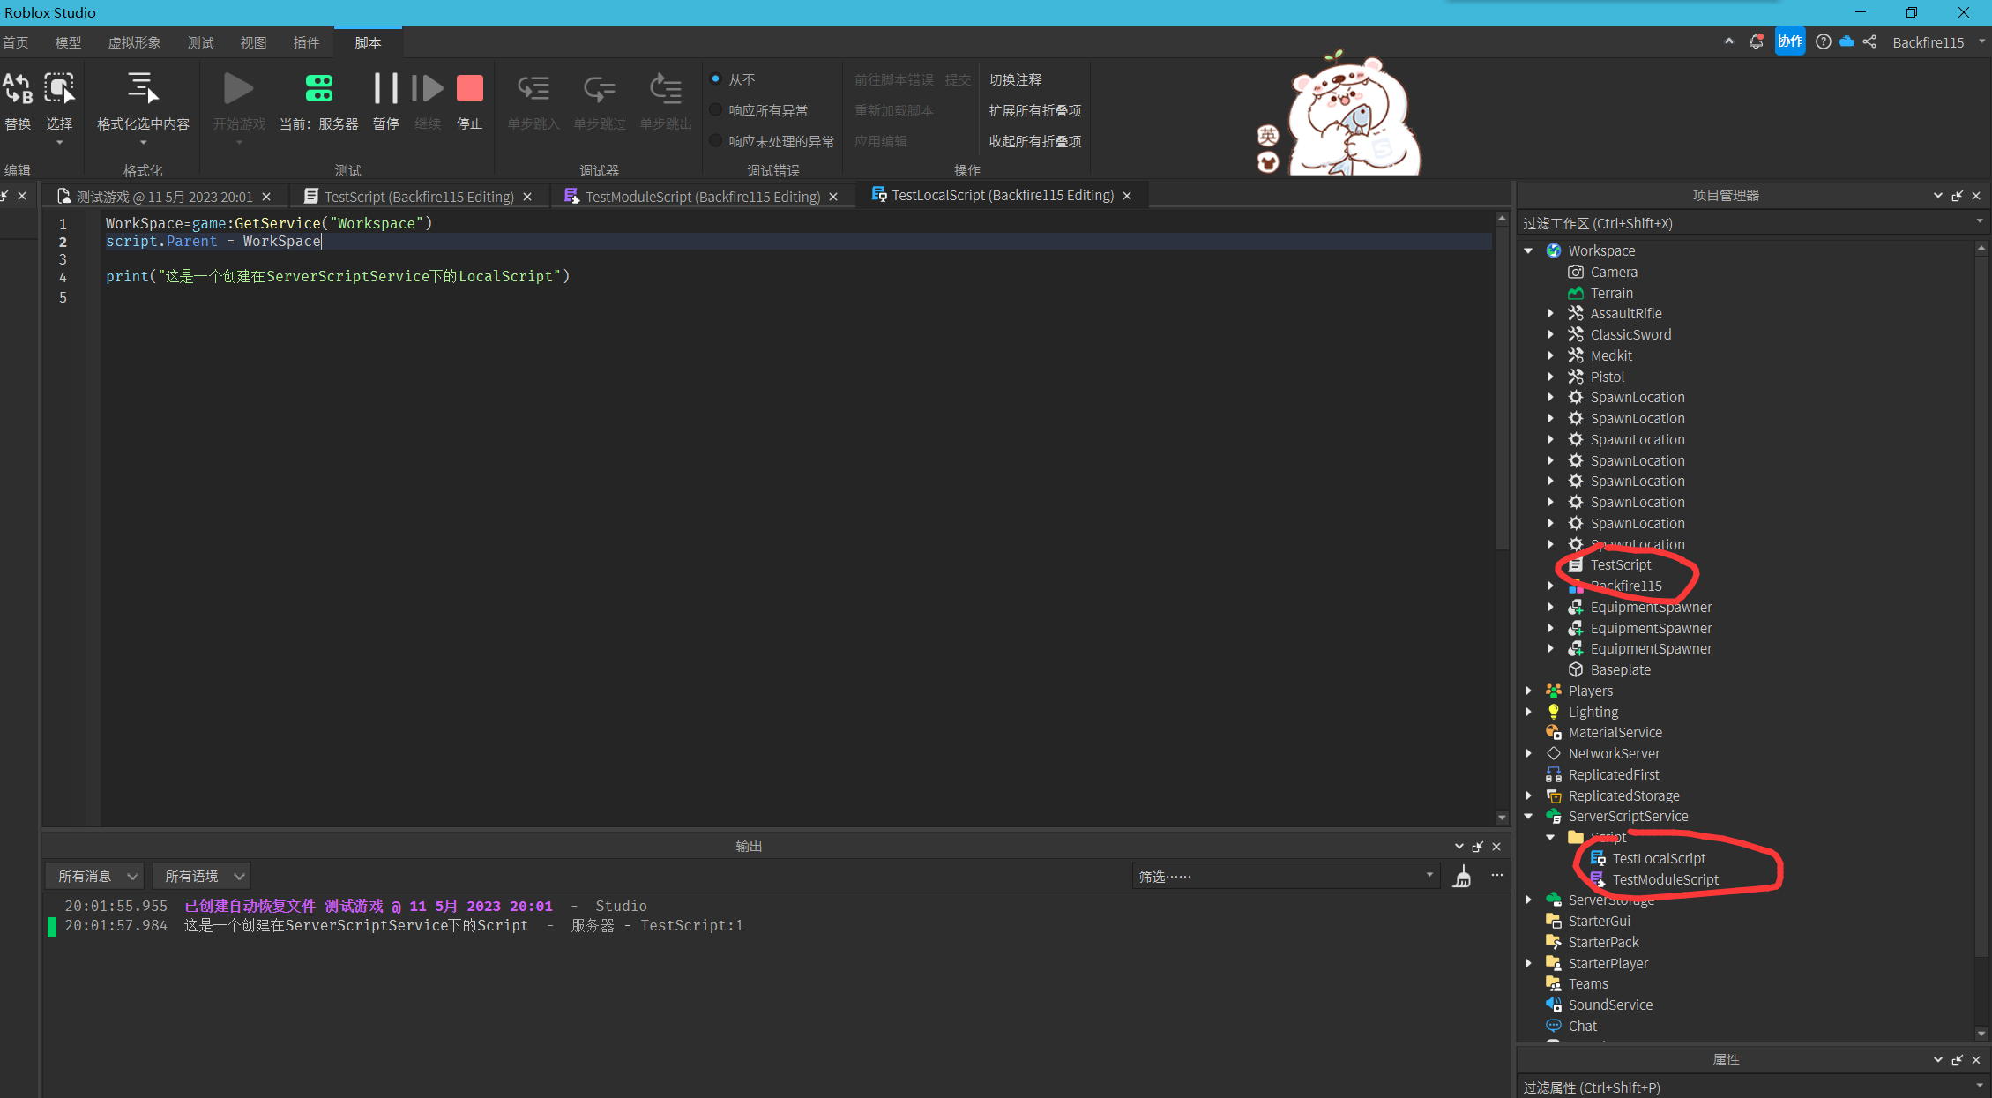Open the notifications bell icon

(1756, 41)
